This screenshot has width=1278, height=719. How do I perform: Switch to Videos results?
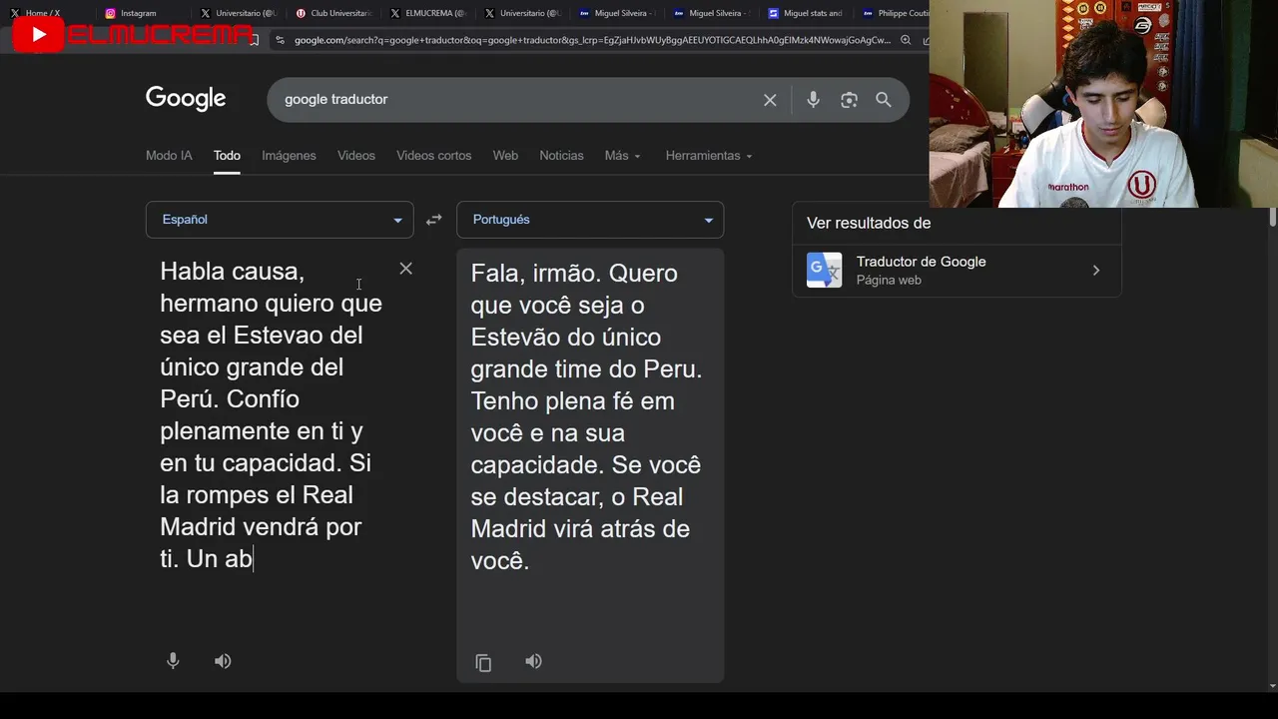point(356,156)
